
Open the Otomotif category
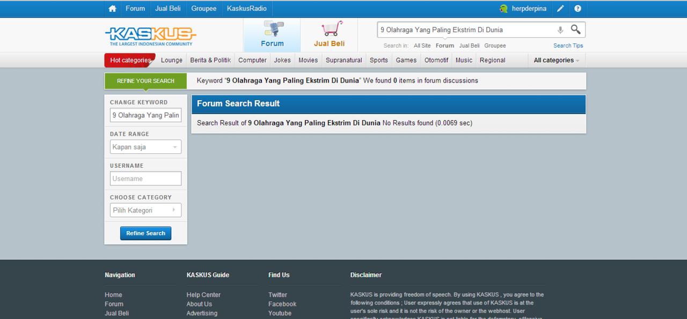point(436,60)
